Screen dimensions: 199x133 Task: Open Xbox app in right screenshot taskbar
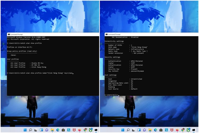(x=188, y=130)
